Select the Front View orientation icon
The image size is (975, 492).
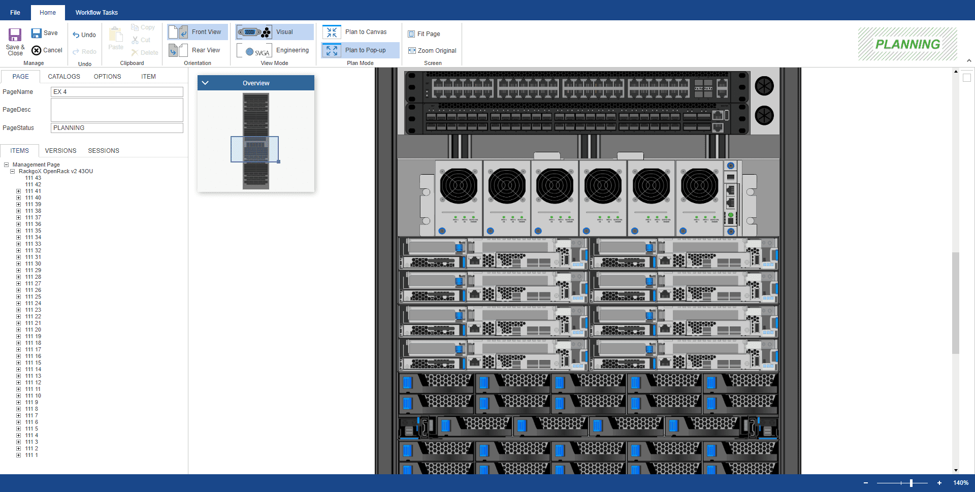click(178, 32)
